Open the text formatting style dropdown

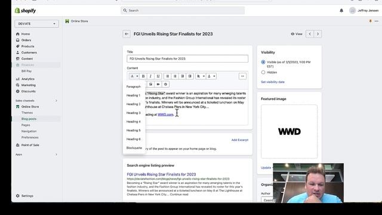[134, 76]
